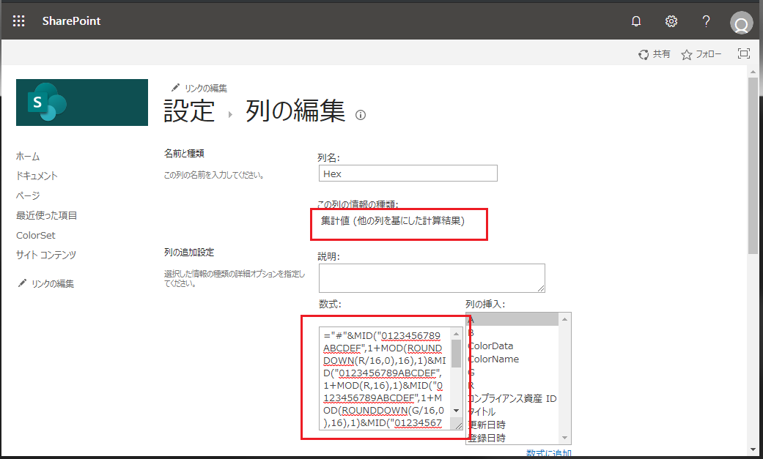
Task: Select ColorData in the column insert list
Action: (512, 346)
